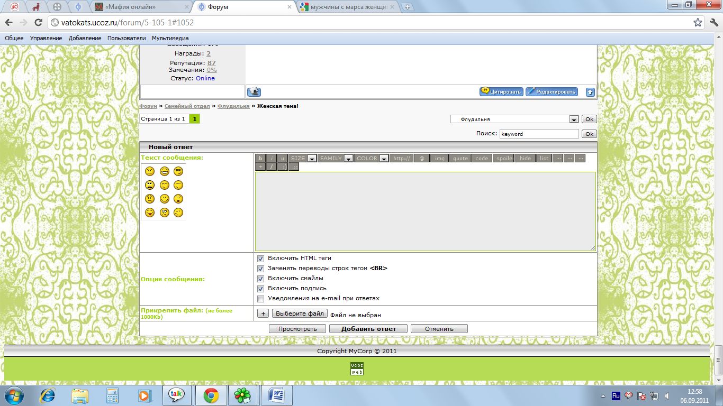Enable 'Уведомления на e-mail при ответах' checkbox

pyautogui.click(x=260, y=299)
